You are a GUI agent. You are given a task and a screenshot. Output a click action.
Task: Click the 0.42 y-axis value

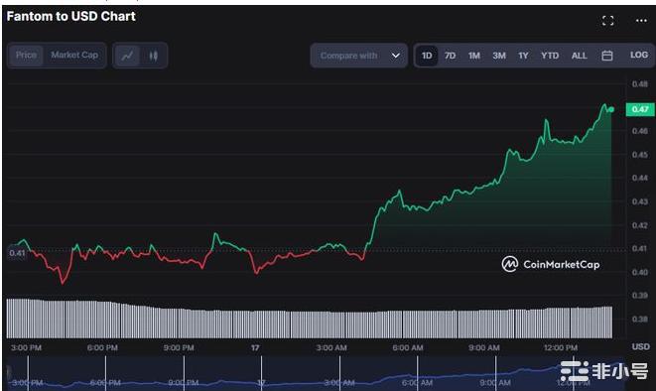tap(640, 225)
